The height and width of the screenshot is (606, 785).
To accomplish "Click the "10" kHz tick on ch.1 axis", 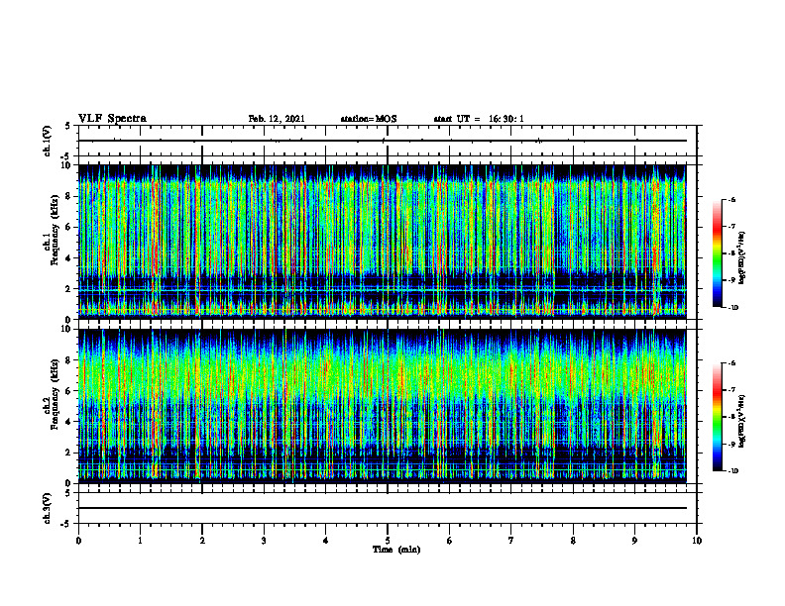I will 66,165.
